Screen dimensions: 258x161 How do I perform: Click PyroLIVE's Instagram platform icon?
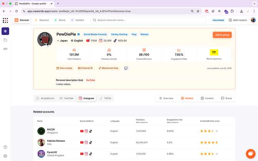86,154
